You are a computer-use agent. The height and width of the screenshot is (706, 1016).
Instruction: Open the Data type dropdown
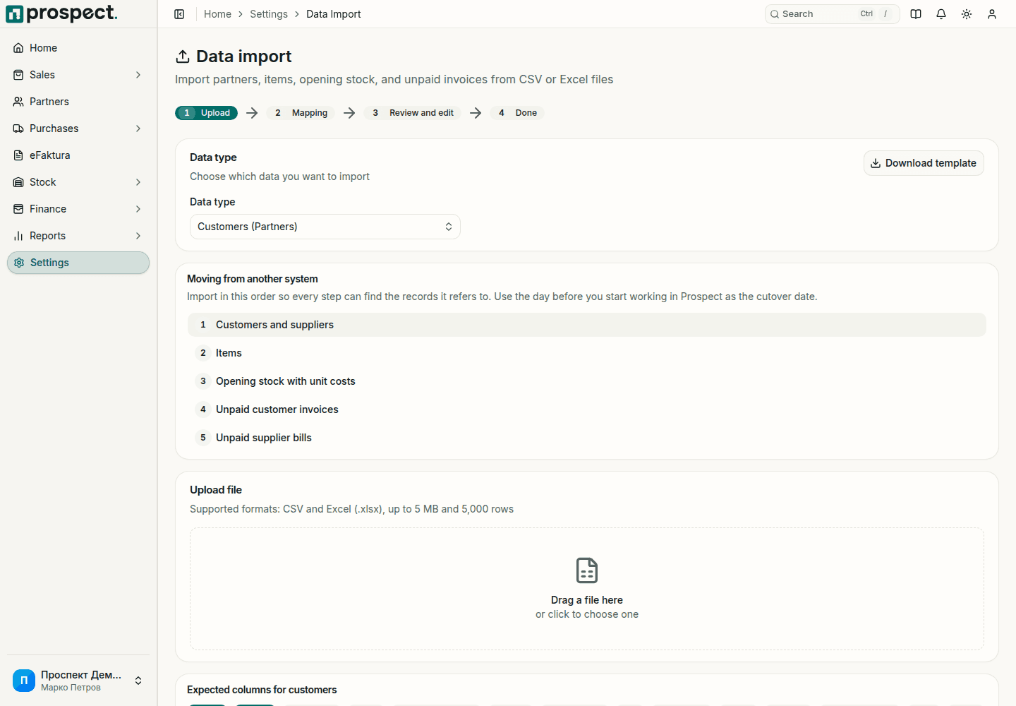click(325, 227)
